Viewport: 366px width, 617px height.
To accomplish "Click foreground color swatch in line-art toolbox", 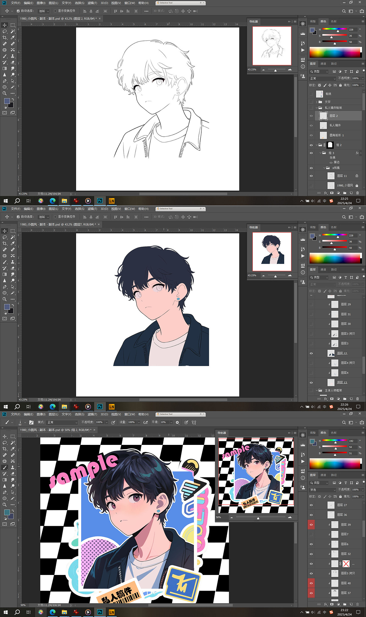I will 7,101.
